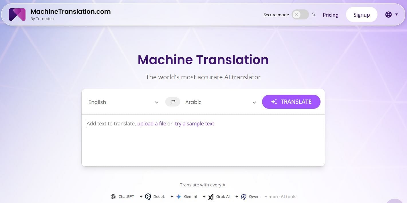Click the Qwen label
This screenshot has height=203, width=407.
click(254, 197)
